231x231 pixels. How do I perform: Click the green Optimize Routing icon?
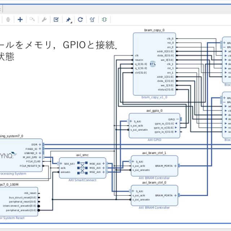click(x=104, y=19)
